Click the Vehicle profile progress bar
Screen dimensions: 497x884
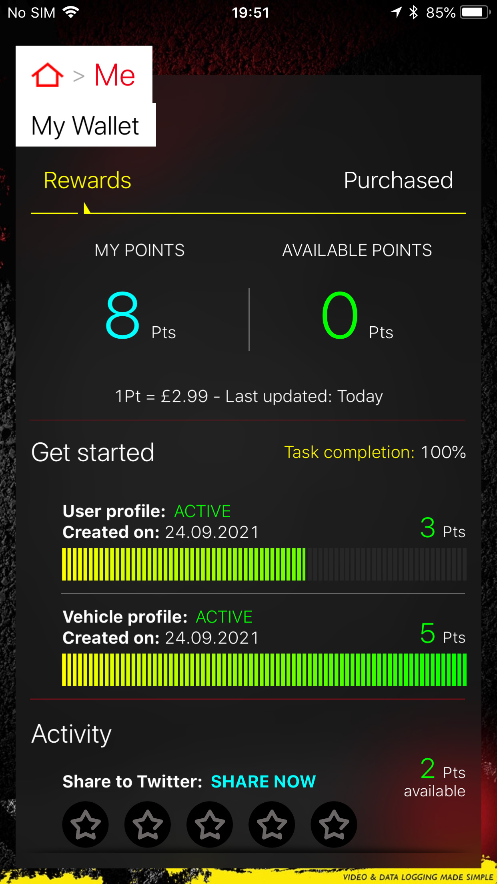pyautogui.click(x=264, y=670)
